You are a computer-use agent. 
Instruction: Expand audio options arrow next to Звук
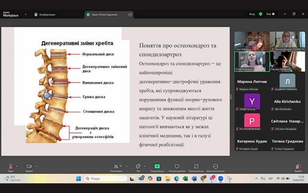click(x=17, y=166)
